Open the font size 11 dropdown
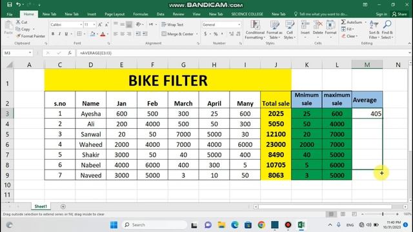This screenshot has width=413, height=232. coord(94,24)
